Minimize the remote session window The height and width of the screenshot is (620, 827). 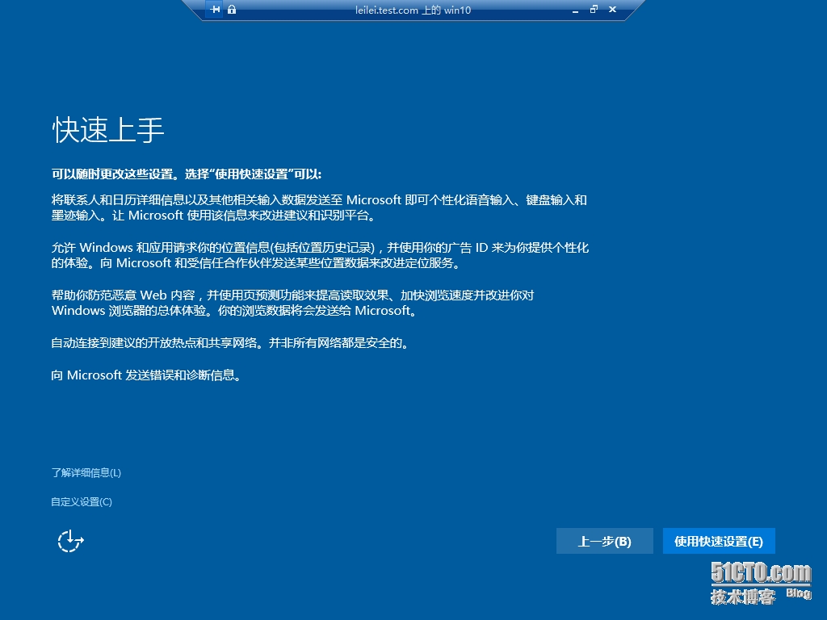575,10
